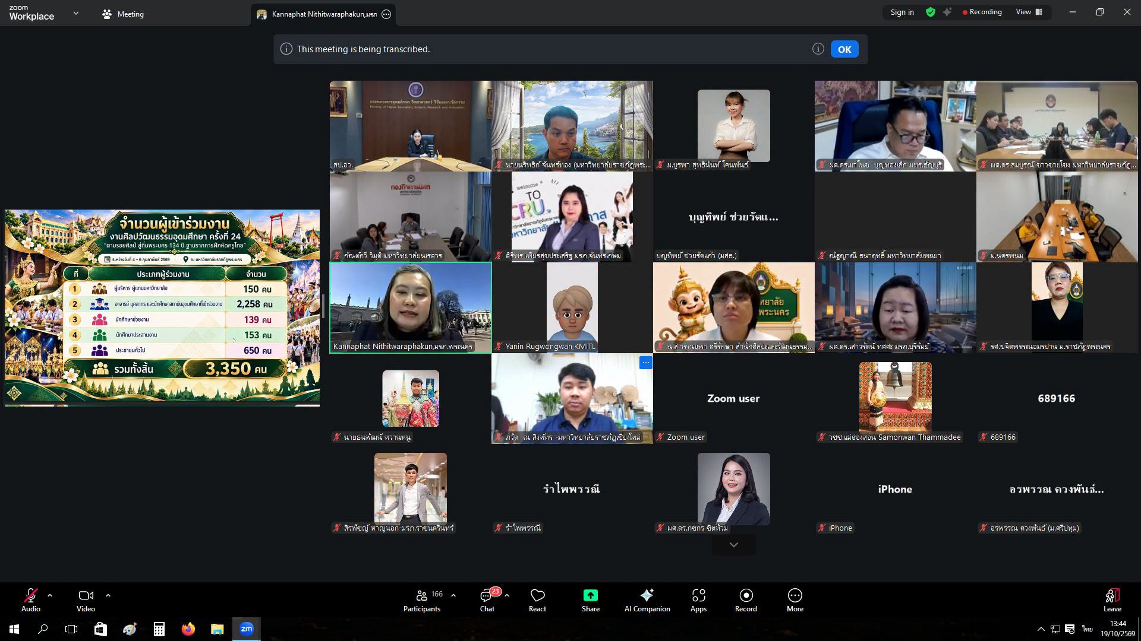Image resolution: width=1141 pixels, height=641 pixels.
Task: Click the Windows Start button
Action: pyautogui.click(x=14, y=629)
